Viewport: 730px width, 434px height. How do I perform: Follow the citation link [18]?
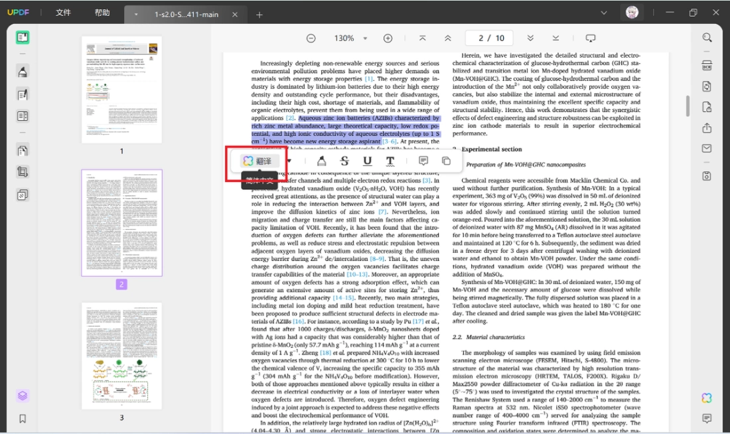coord(325,352)
